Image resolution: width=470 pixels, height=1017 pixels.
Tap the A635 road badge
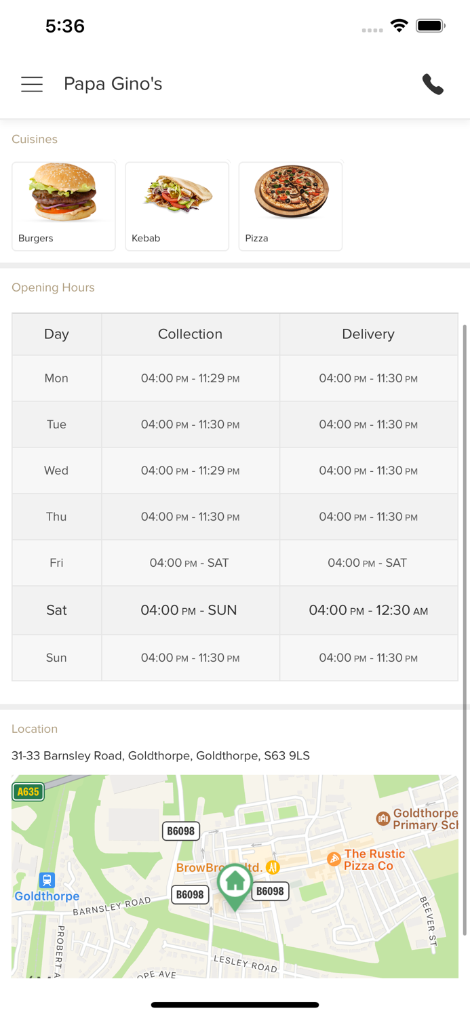tap(28, 791)
